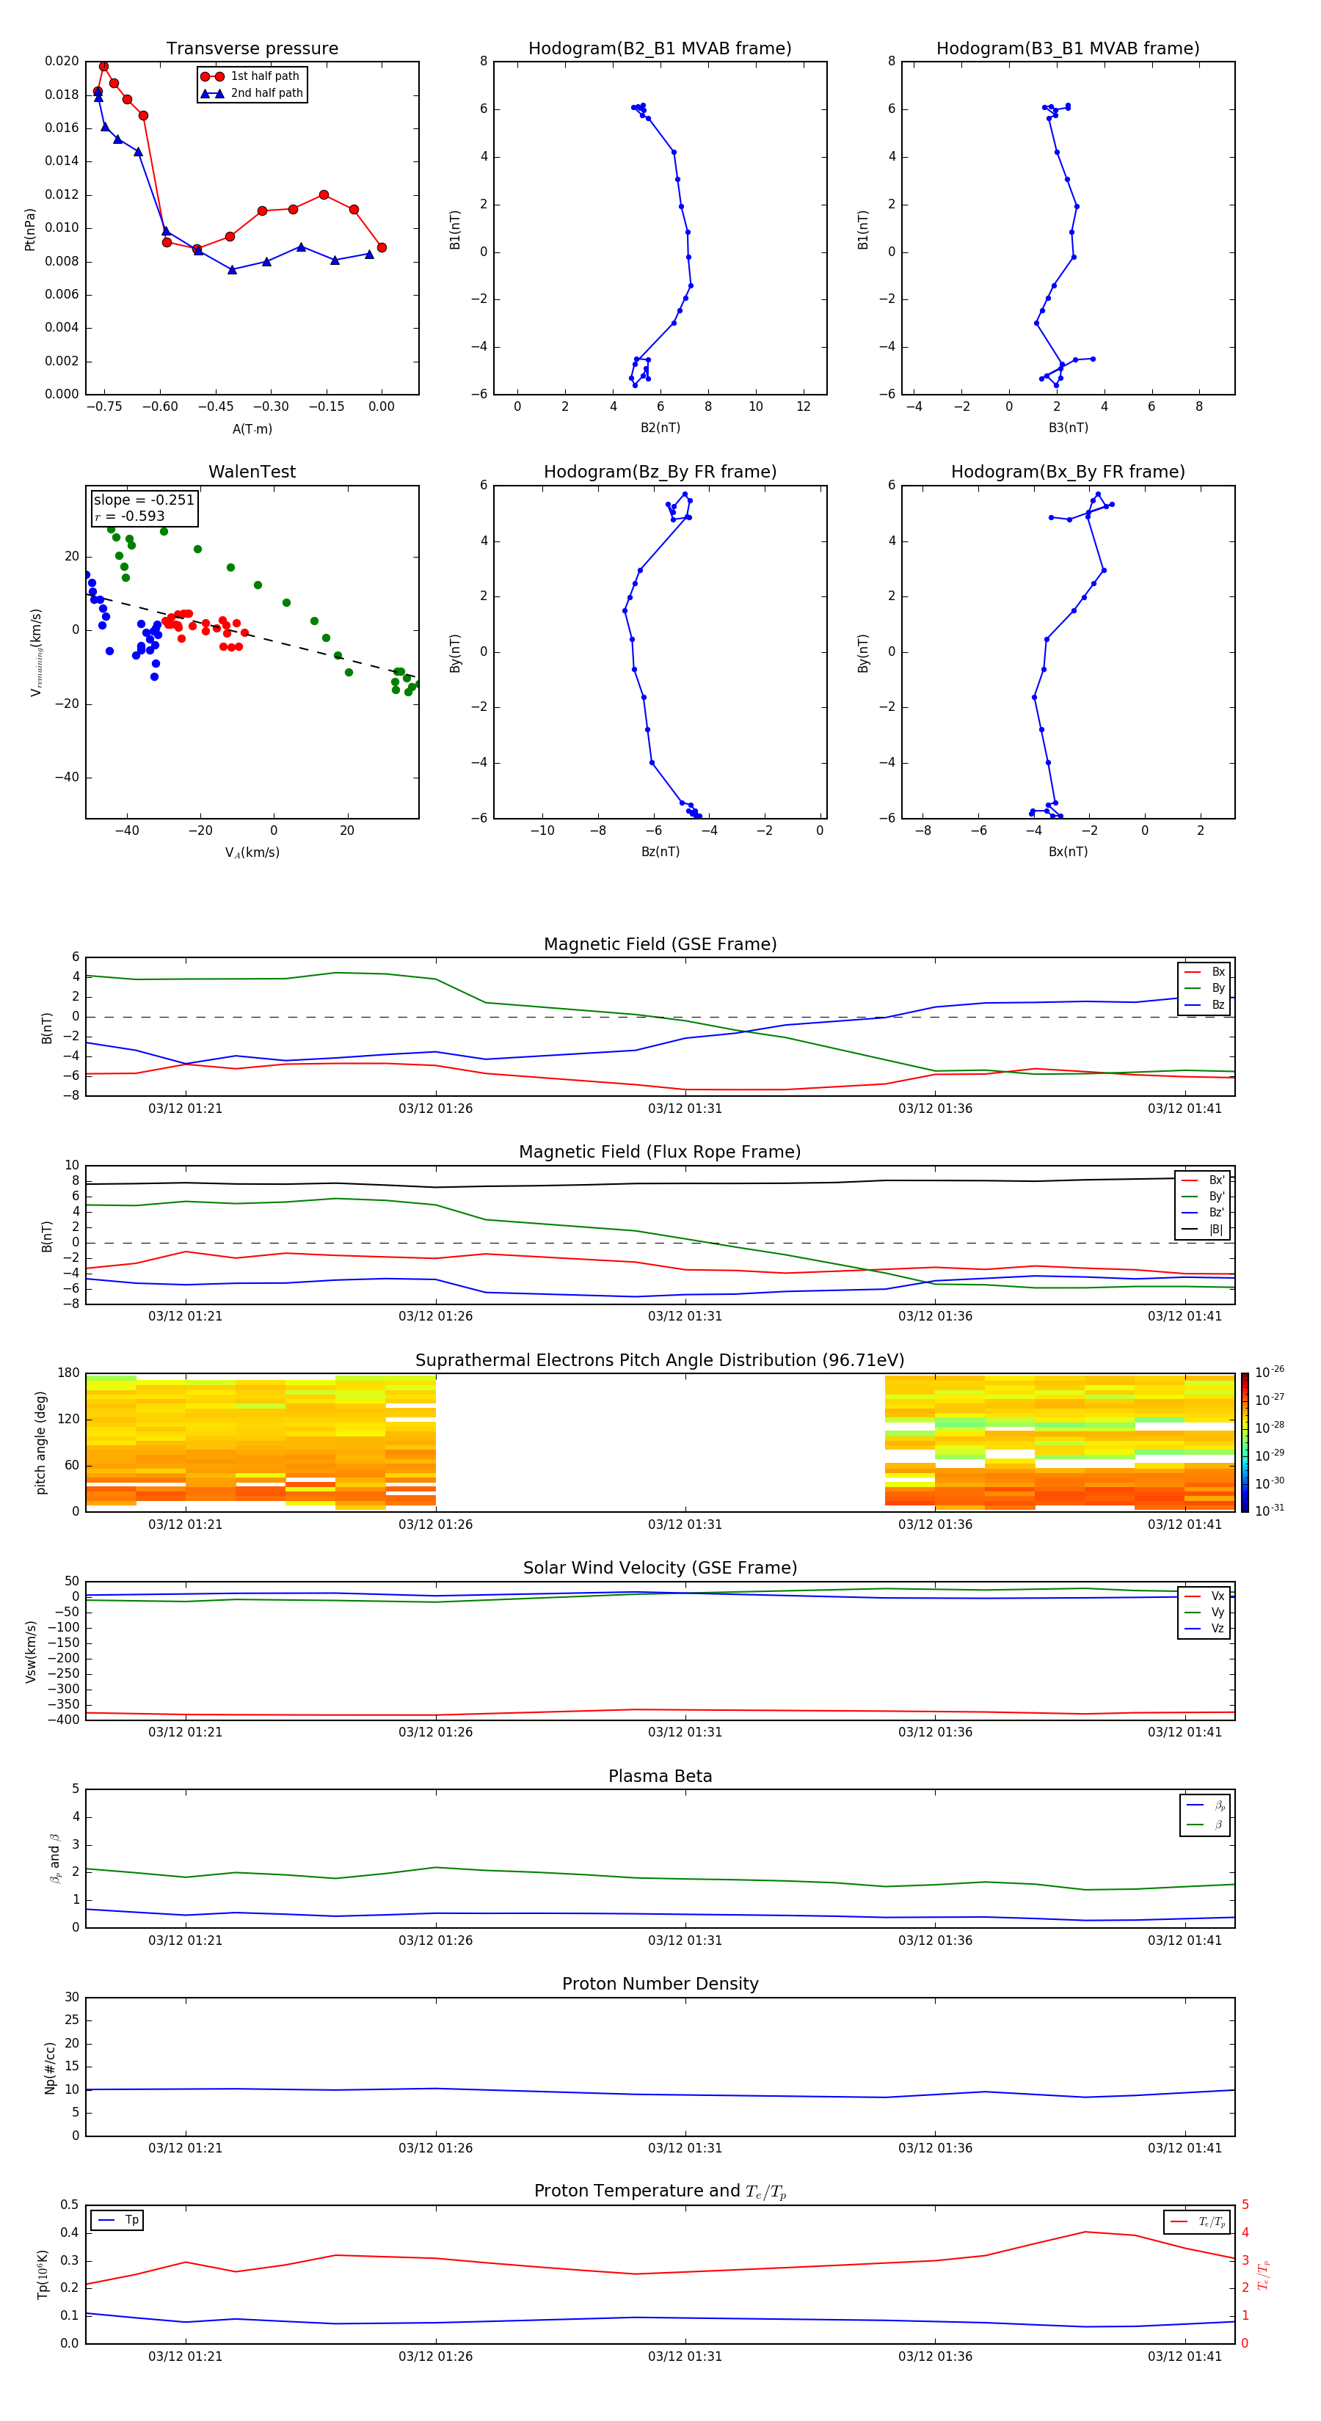Click the 'Pt(nPa)' y-axis label

point(30,230)
